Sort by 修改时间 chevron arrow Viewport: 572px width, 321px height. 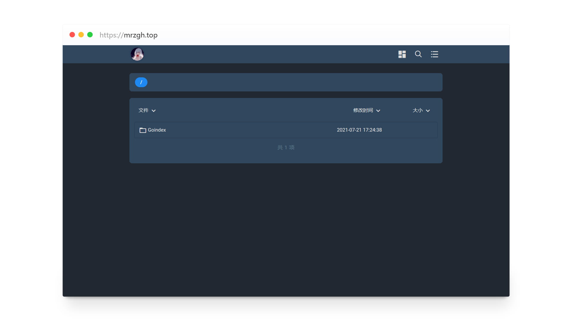pyautogui.click(x=378, y=111)
